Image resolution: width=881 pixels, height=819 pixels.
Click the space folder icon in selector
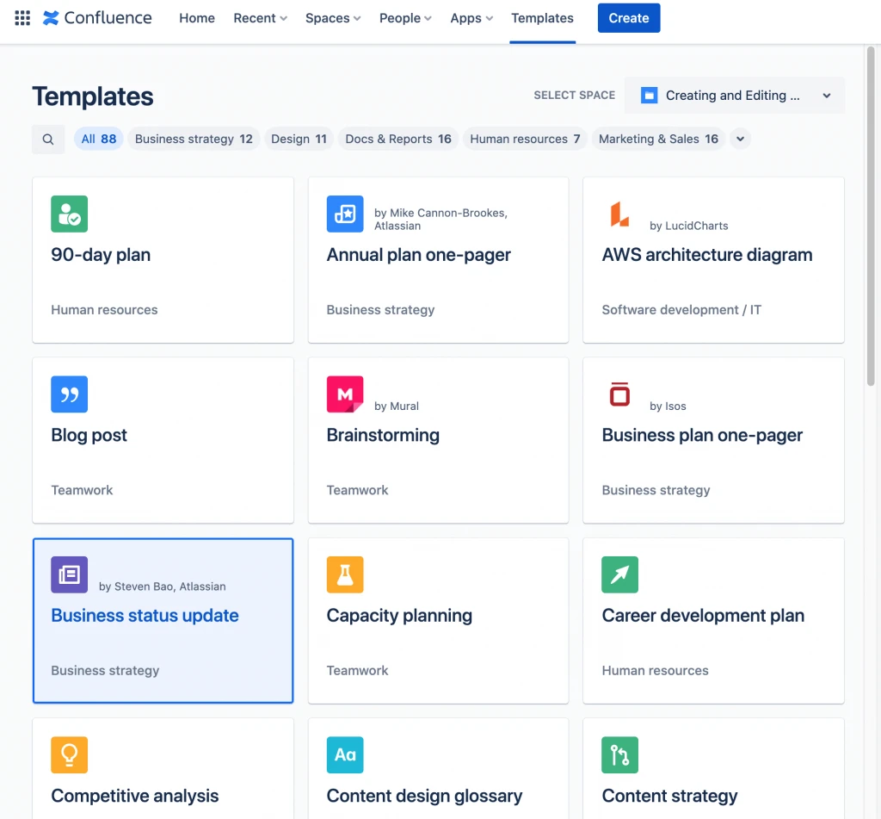coord(649,96)
